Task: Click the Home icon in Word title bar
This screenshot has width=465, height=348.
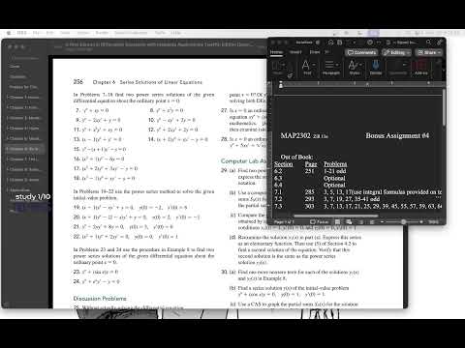Action: click(330, 43)
